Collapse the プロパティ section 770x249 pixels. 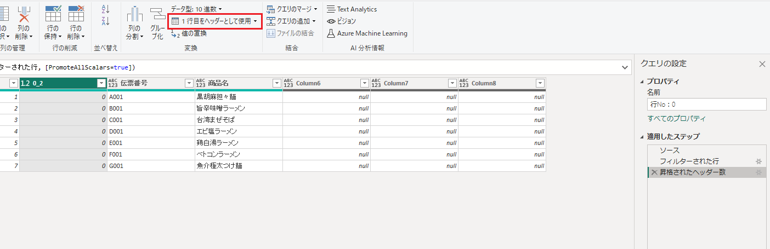(x=643, y=82)
